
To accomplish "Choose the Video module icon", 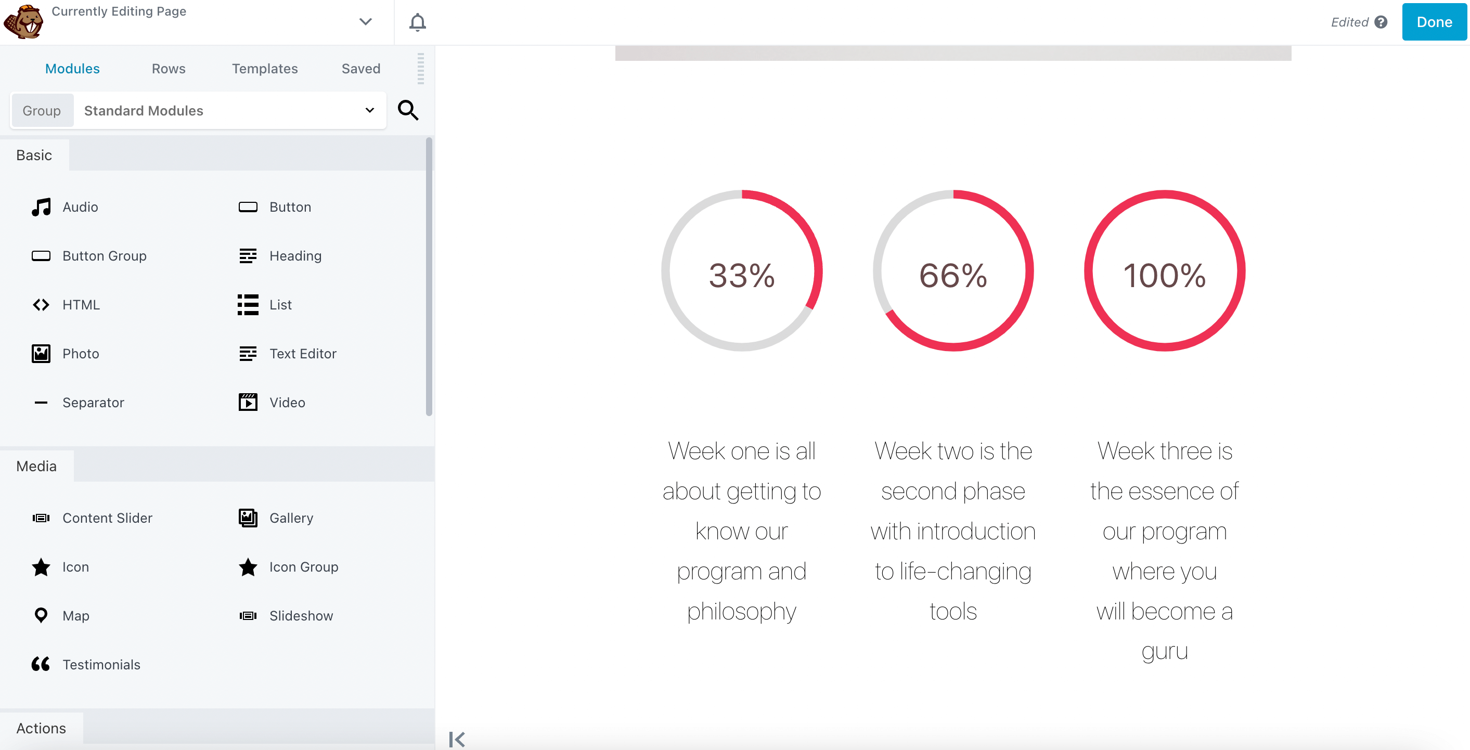I will coord(248,403).
